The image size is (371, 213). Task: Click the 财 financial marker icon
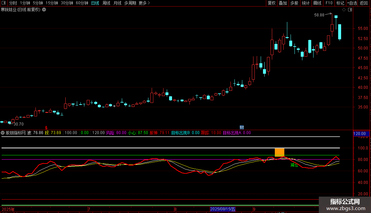click(x=242, y=127)
